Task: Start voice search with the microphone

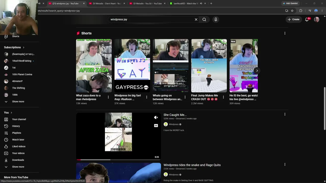Action: point(216,20)
